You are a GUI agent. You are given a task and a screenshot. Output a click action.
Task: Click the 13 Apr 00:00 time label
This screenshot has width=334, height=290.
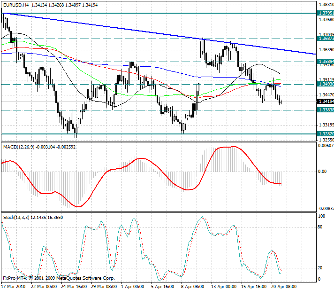tap(224, 286)
